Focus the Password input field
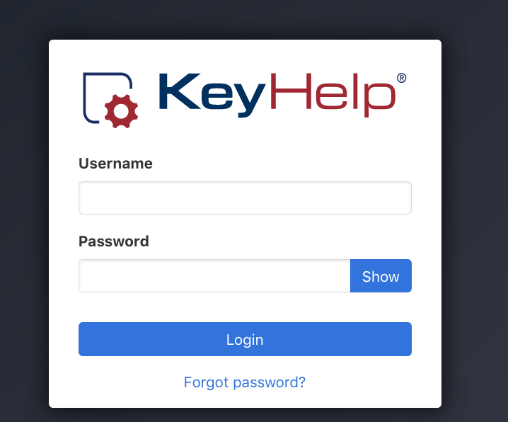The image size is (508, 422). [214, 276]
